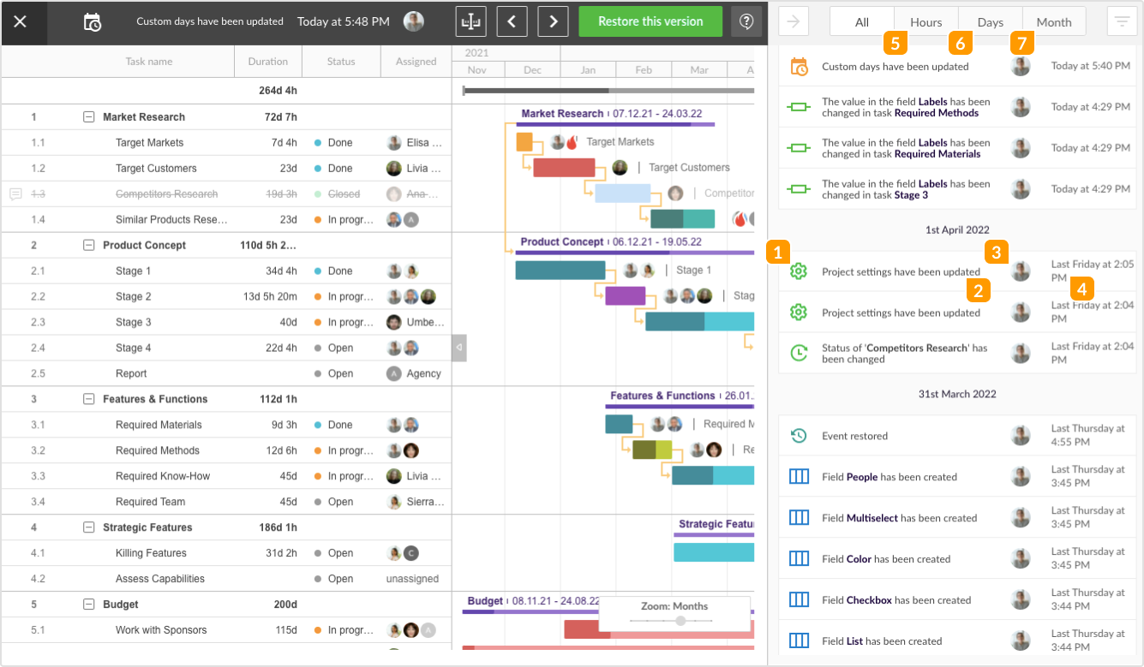Image resolution: width=1144 pixels, height=667 pixels.
Task: Collapse the grid panel splitter arrow
Action: click(459, 348)
